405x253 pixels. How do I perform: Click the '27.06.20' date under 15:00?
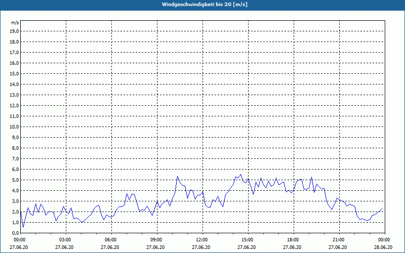[247, 247]
